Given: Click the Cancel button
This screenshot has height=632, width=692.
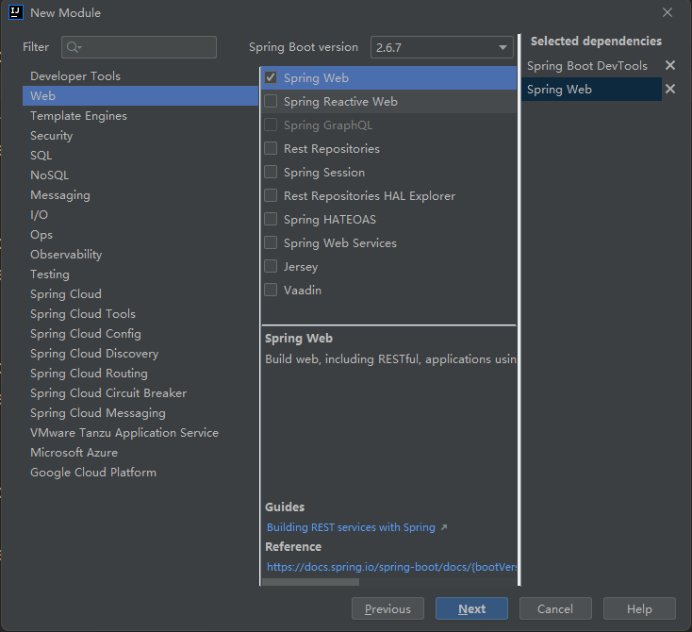Looking at the screenshot, I should [x=555, y=608].
